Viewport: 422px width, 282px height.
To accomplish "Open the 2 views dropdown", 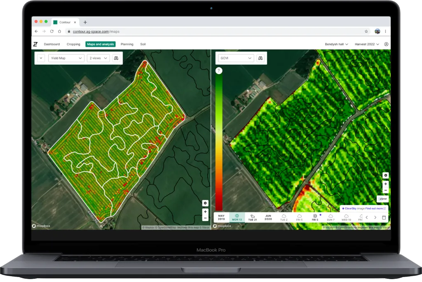I will (98, 58).
